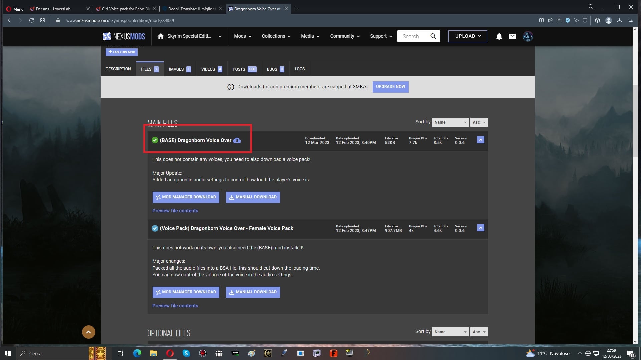Click UPGRADE NOW button
Image resolution: width=641 pixels, height=360 pixels.
tap(391, 87)
